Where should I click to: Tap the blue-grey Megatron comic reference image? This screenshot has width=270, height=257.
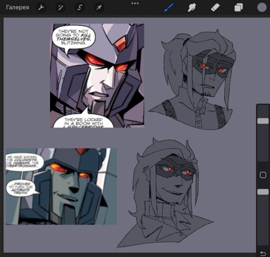click(61, 186)
